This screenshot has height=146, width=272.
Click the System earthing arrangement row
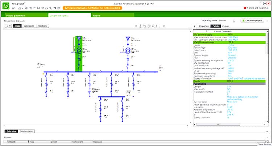pyautogui.click(x=230, y=61)
